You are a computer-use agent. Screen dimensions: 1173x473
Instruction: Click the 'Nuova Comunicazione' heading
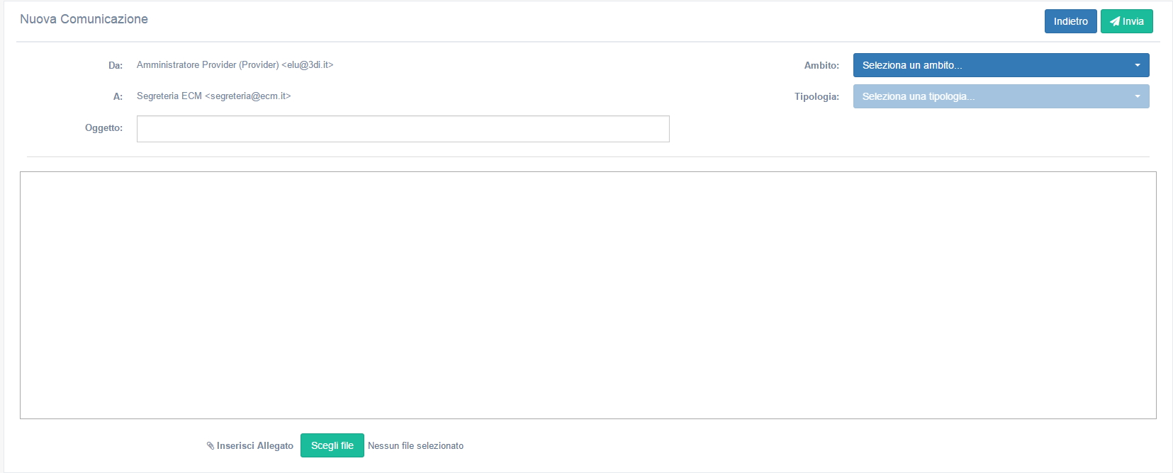click(x=84, y=19)
